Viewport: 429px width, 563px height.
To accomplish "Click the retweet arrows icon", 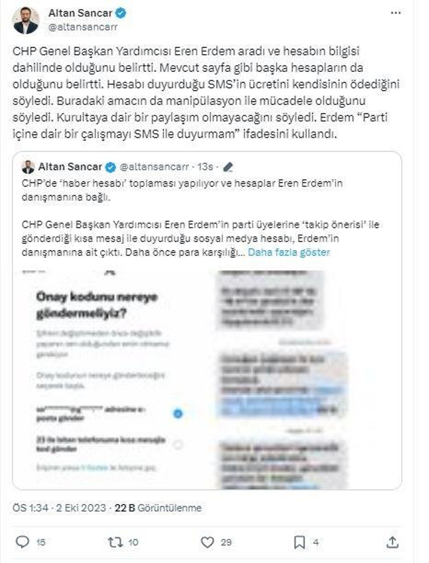I will click(116, 542).
